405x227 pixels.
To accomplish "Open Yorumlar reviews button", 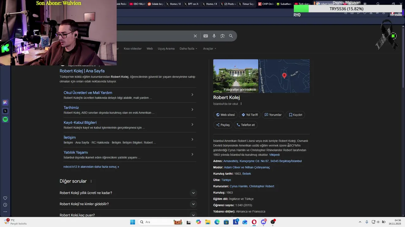I will [273, 115].
